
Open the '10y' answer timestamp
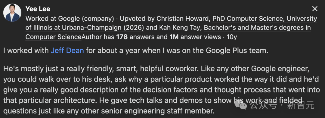click(232, 37)
